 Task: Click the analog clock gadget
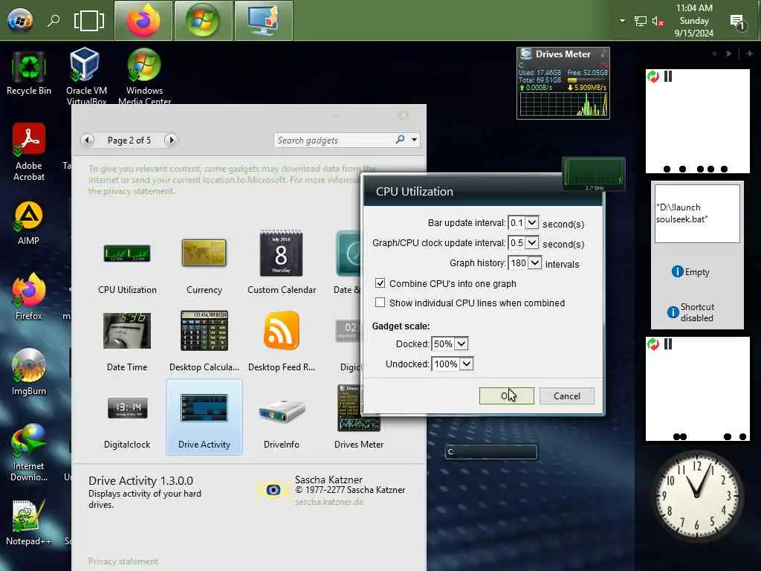tap(697, 495)
